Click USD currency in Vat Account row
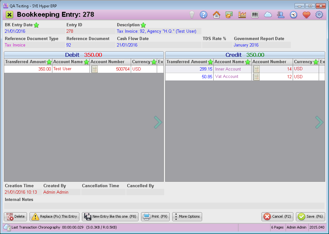 [306, 77]
